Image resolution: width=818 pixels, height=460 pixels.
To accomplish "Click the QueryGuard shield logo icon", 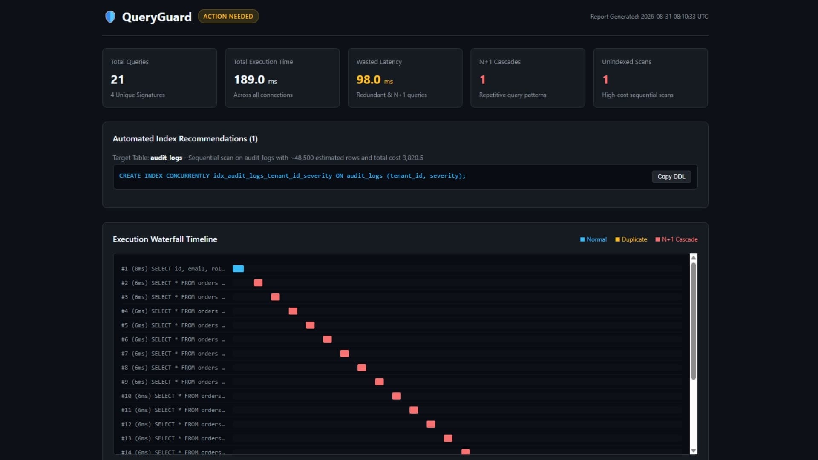I will [x=110, y=17].
